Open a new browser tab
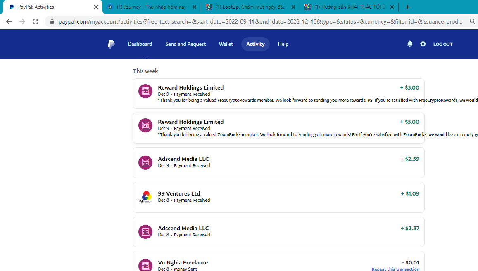The width and height of the screenshot is (478, 271). (408, 7)
